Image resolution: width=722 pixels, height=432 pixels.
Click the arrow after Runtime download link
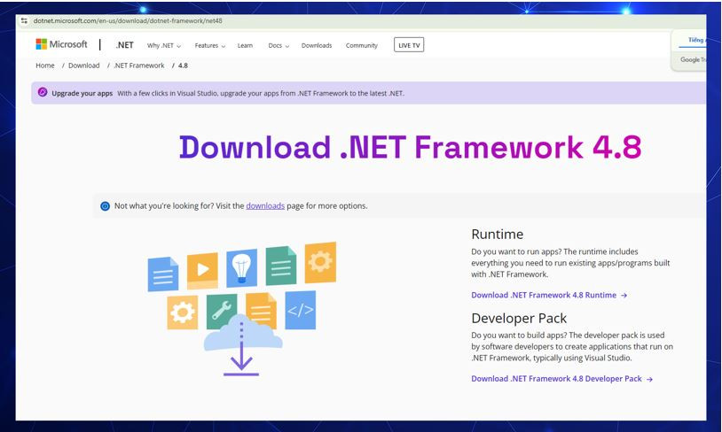(x=624, y=296)
